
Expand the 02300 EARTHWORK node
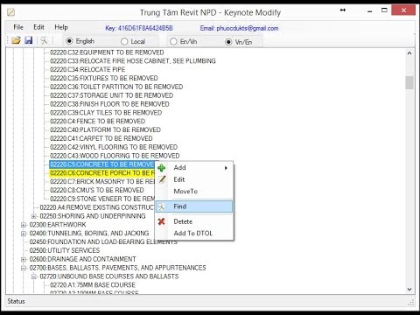(x=24, y=225)
